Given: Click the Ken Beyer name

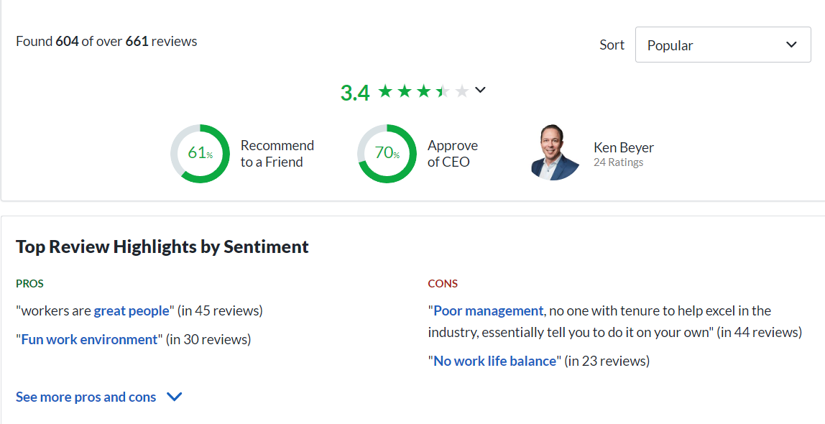Looking at the screenshot, I should coord(623,147).
